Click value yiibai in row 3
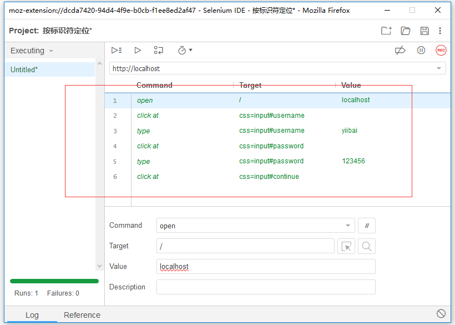This screenshot has width=455, height=325. (x=350, y=131)
